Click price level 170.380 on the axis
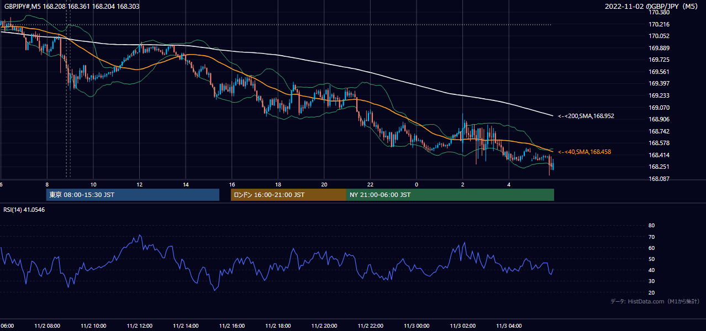The width and height of the screenshot is (706, 331). [x=659, y=12]
